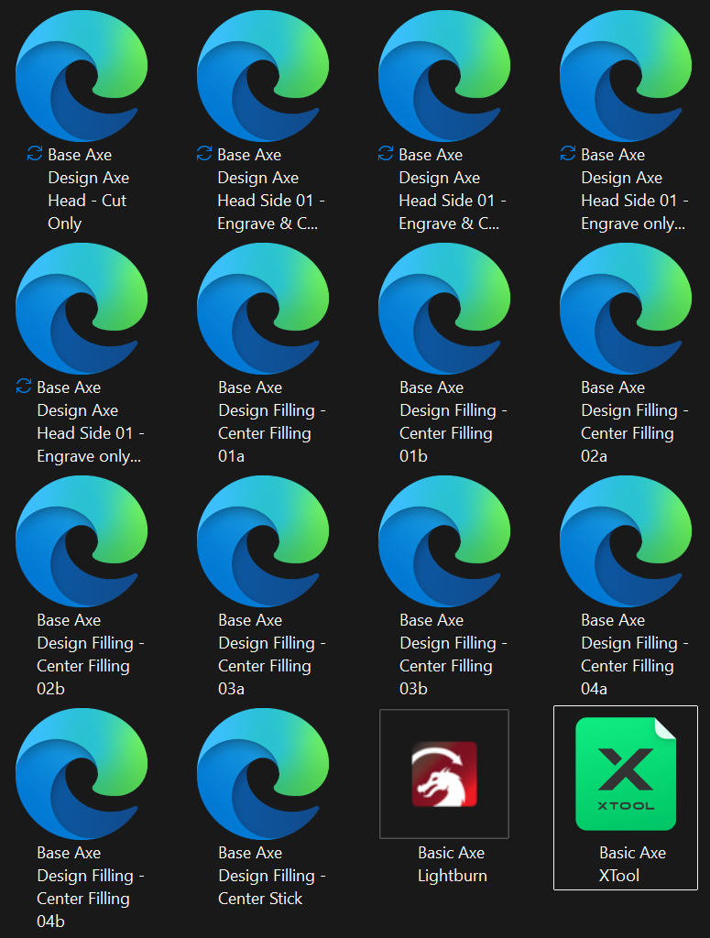Pick the Center Filling 04a Edge icon

[626, 541]
